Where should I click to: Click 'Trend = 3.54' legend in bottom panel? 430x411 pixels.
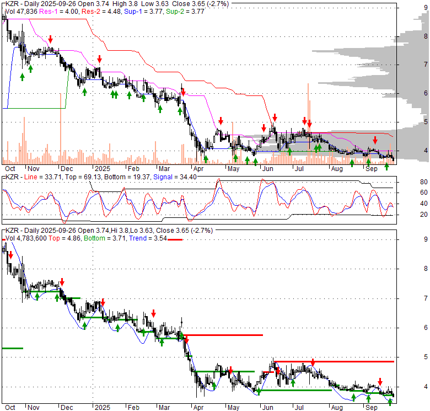pos(148,238)
